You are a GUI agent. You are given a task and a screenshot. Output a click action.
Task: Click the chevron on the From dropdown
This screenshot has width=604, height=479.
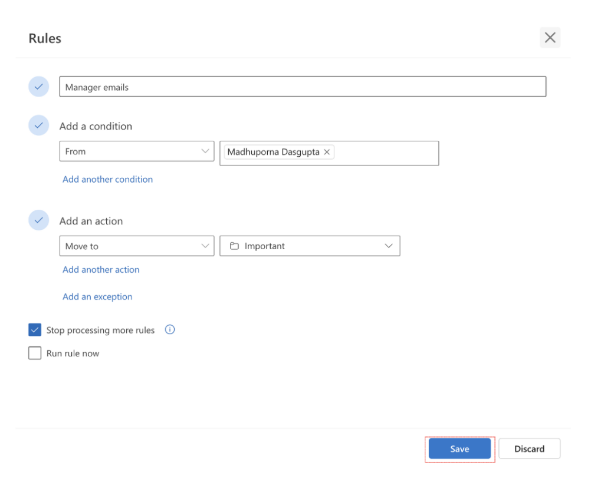206,151
